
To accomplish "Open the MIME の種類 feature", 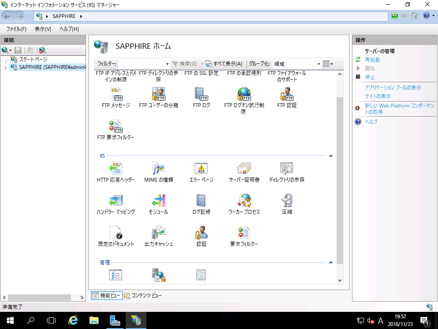I will (x=158, y=172).
